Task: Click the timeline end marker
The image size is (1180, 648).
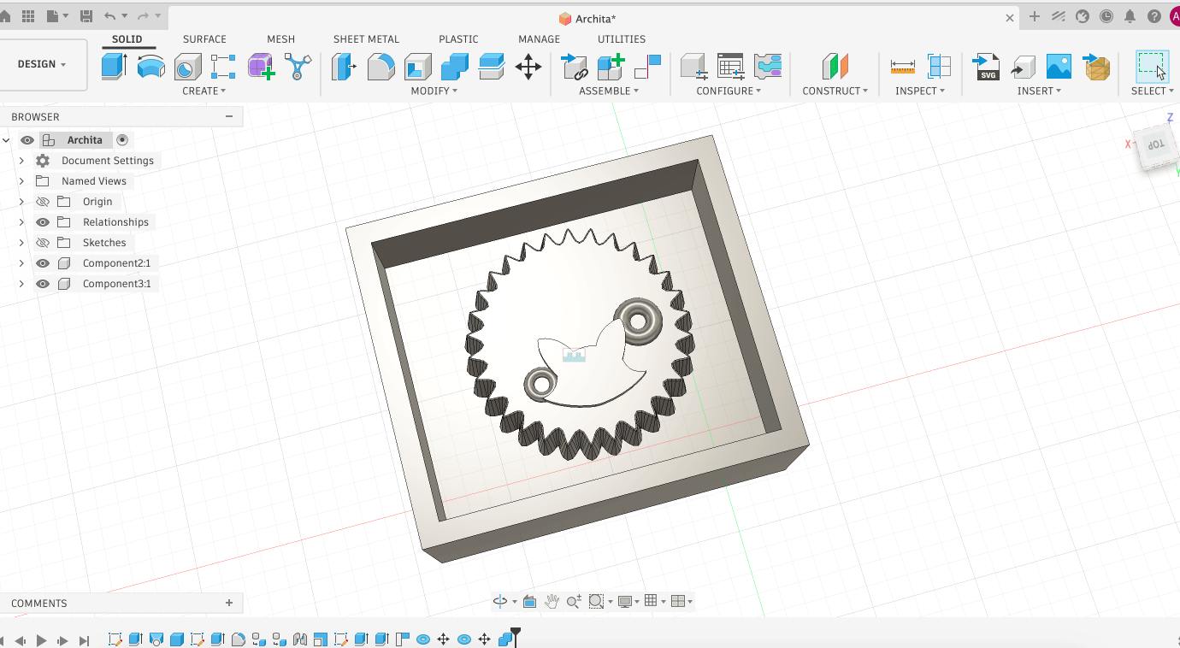Action: [x=516, y=637]
